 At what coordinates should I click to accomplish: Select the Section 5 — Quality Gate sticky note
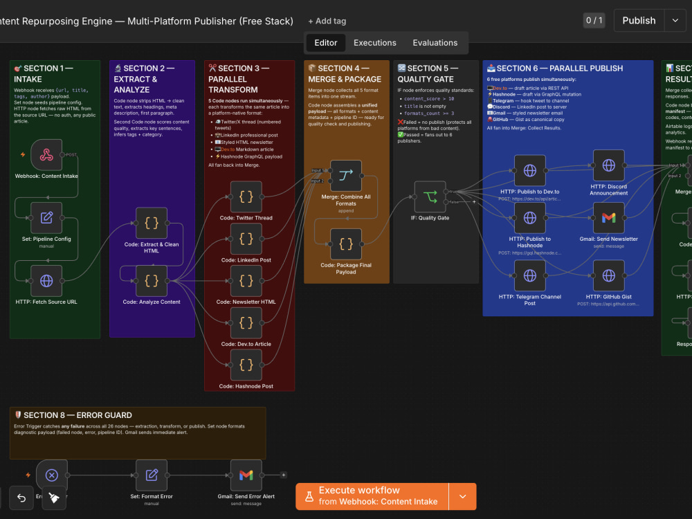point(436,172)
